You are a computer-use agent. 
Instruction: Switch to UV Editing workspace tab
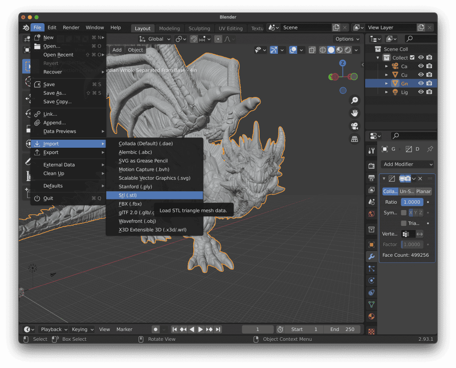click(x=231, y=28)
